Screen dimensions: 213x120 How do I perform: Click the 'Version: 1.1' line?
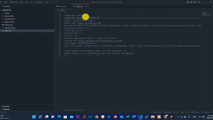coord(71,36)
